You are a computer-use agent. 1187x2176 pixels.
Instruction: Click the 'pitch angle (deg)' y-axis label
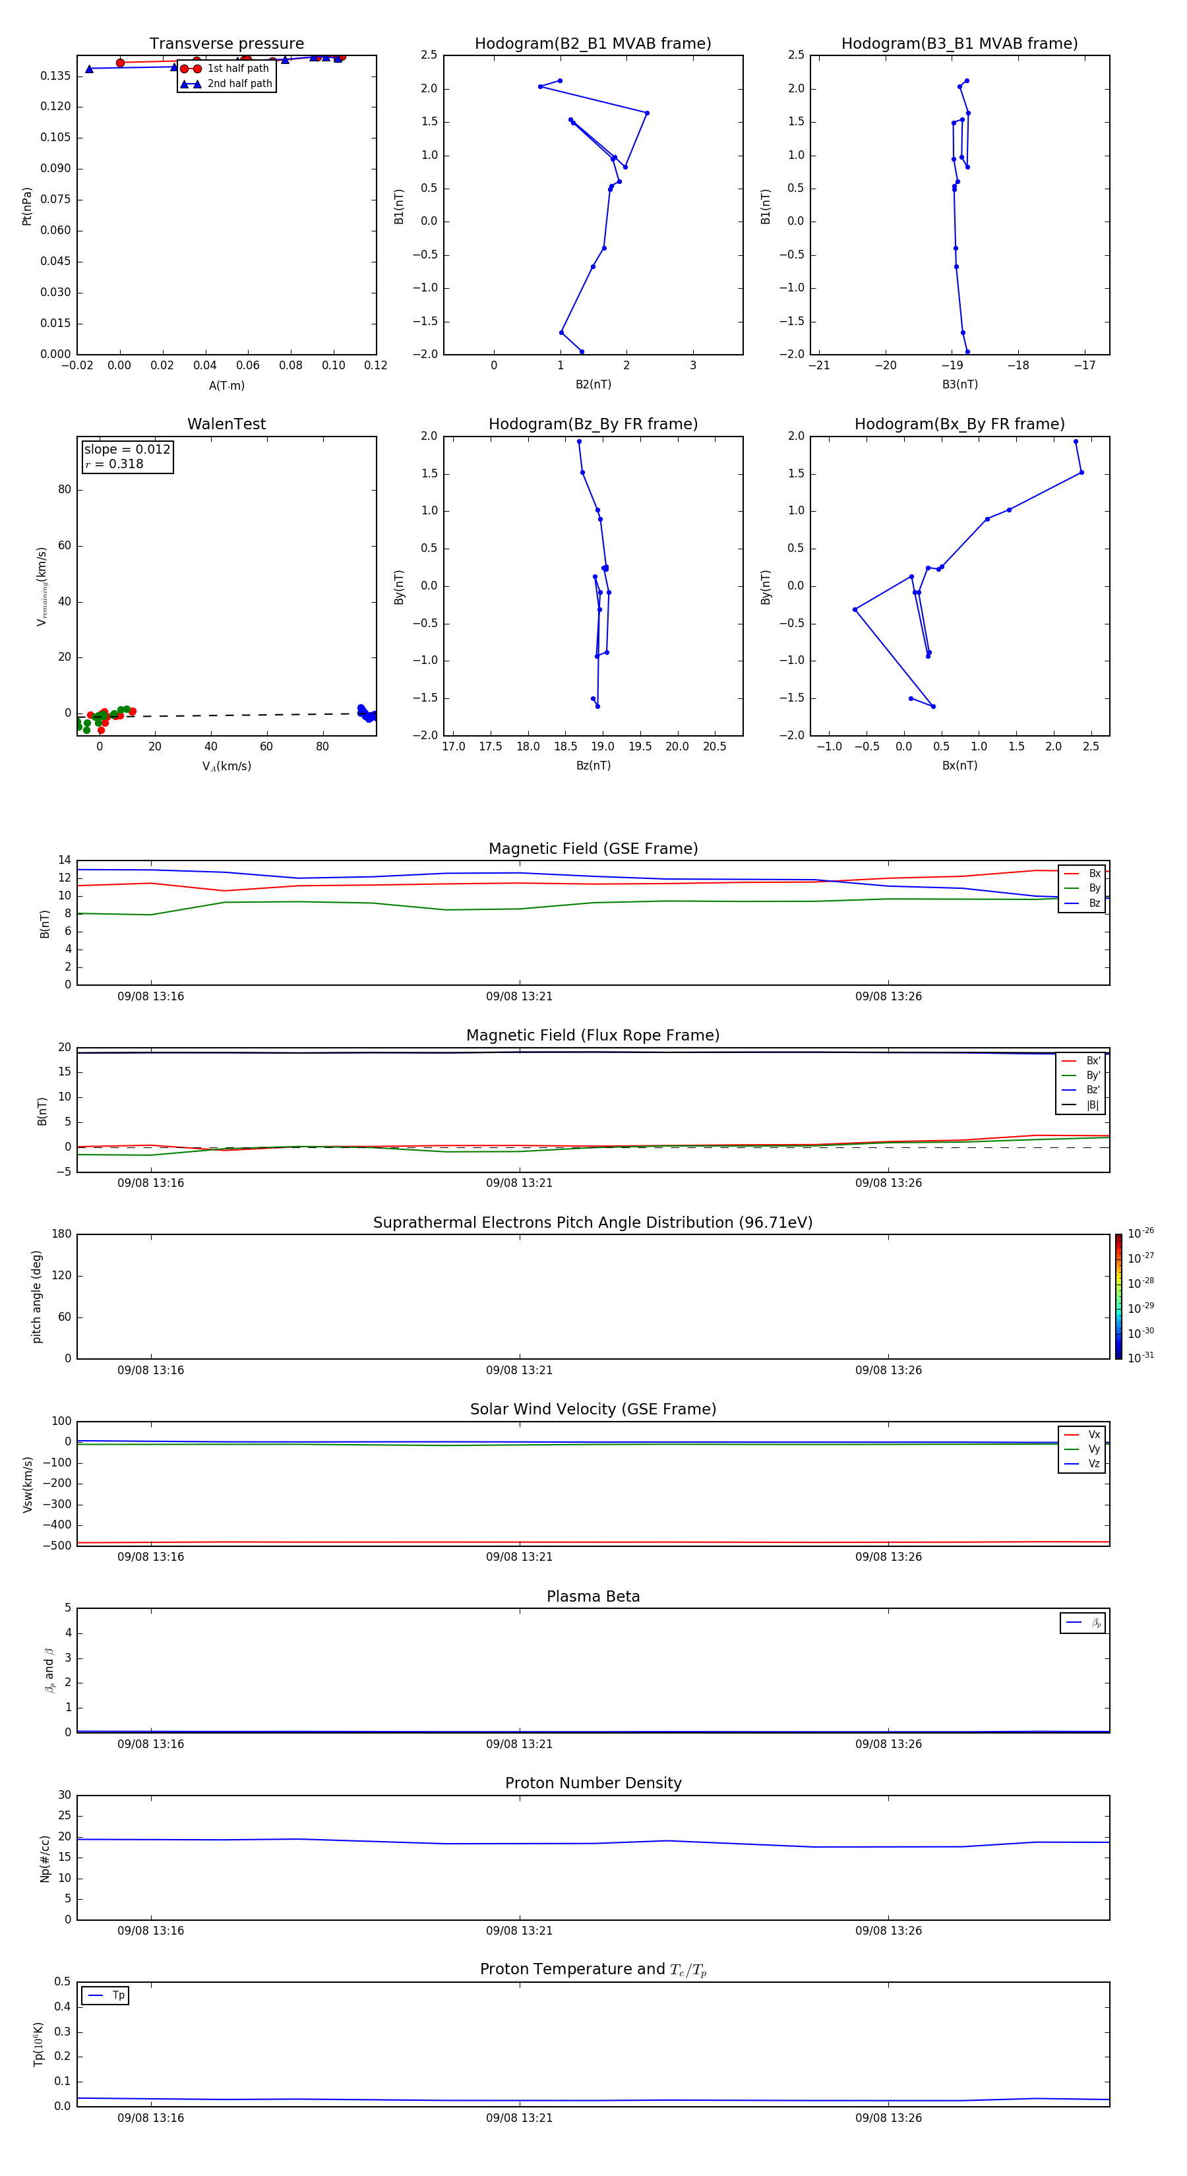(36, 1296)
